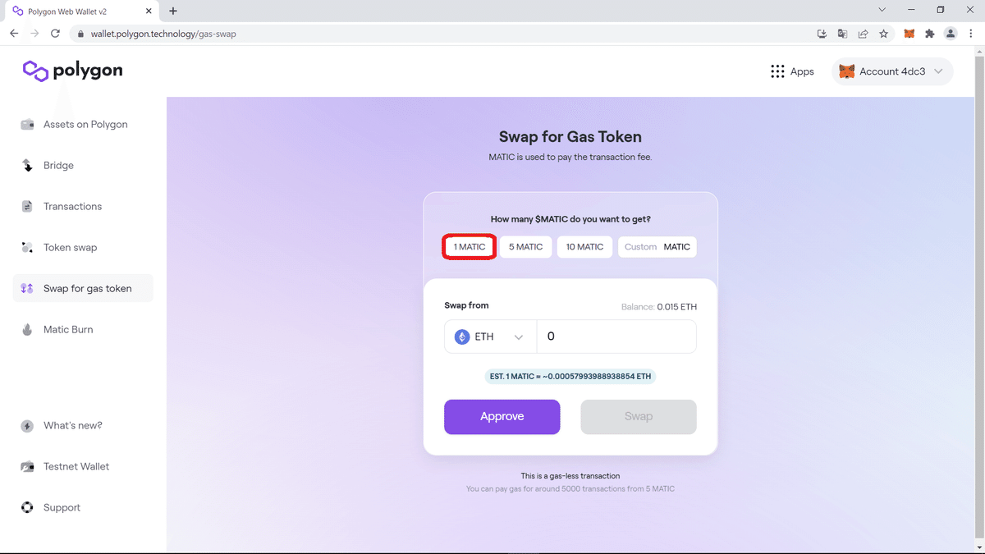Image resolution: width=985 pixels, height=554 pixels.
Task: Open the browser extensions puzzle icon
Action: [930, 34]
